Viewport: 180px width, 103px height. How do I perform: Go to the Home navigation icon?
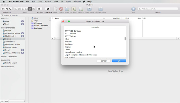point(7,9)
